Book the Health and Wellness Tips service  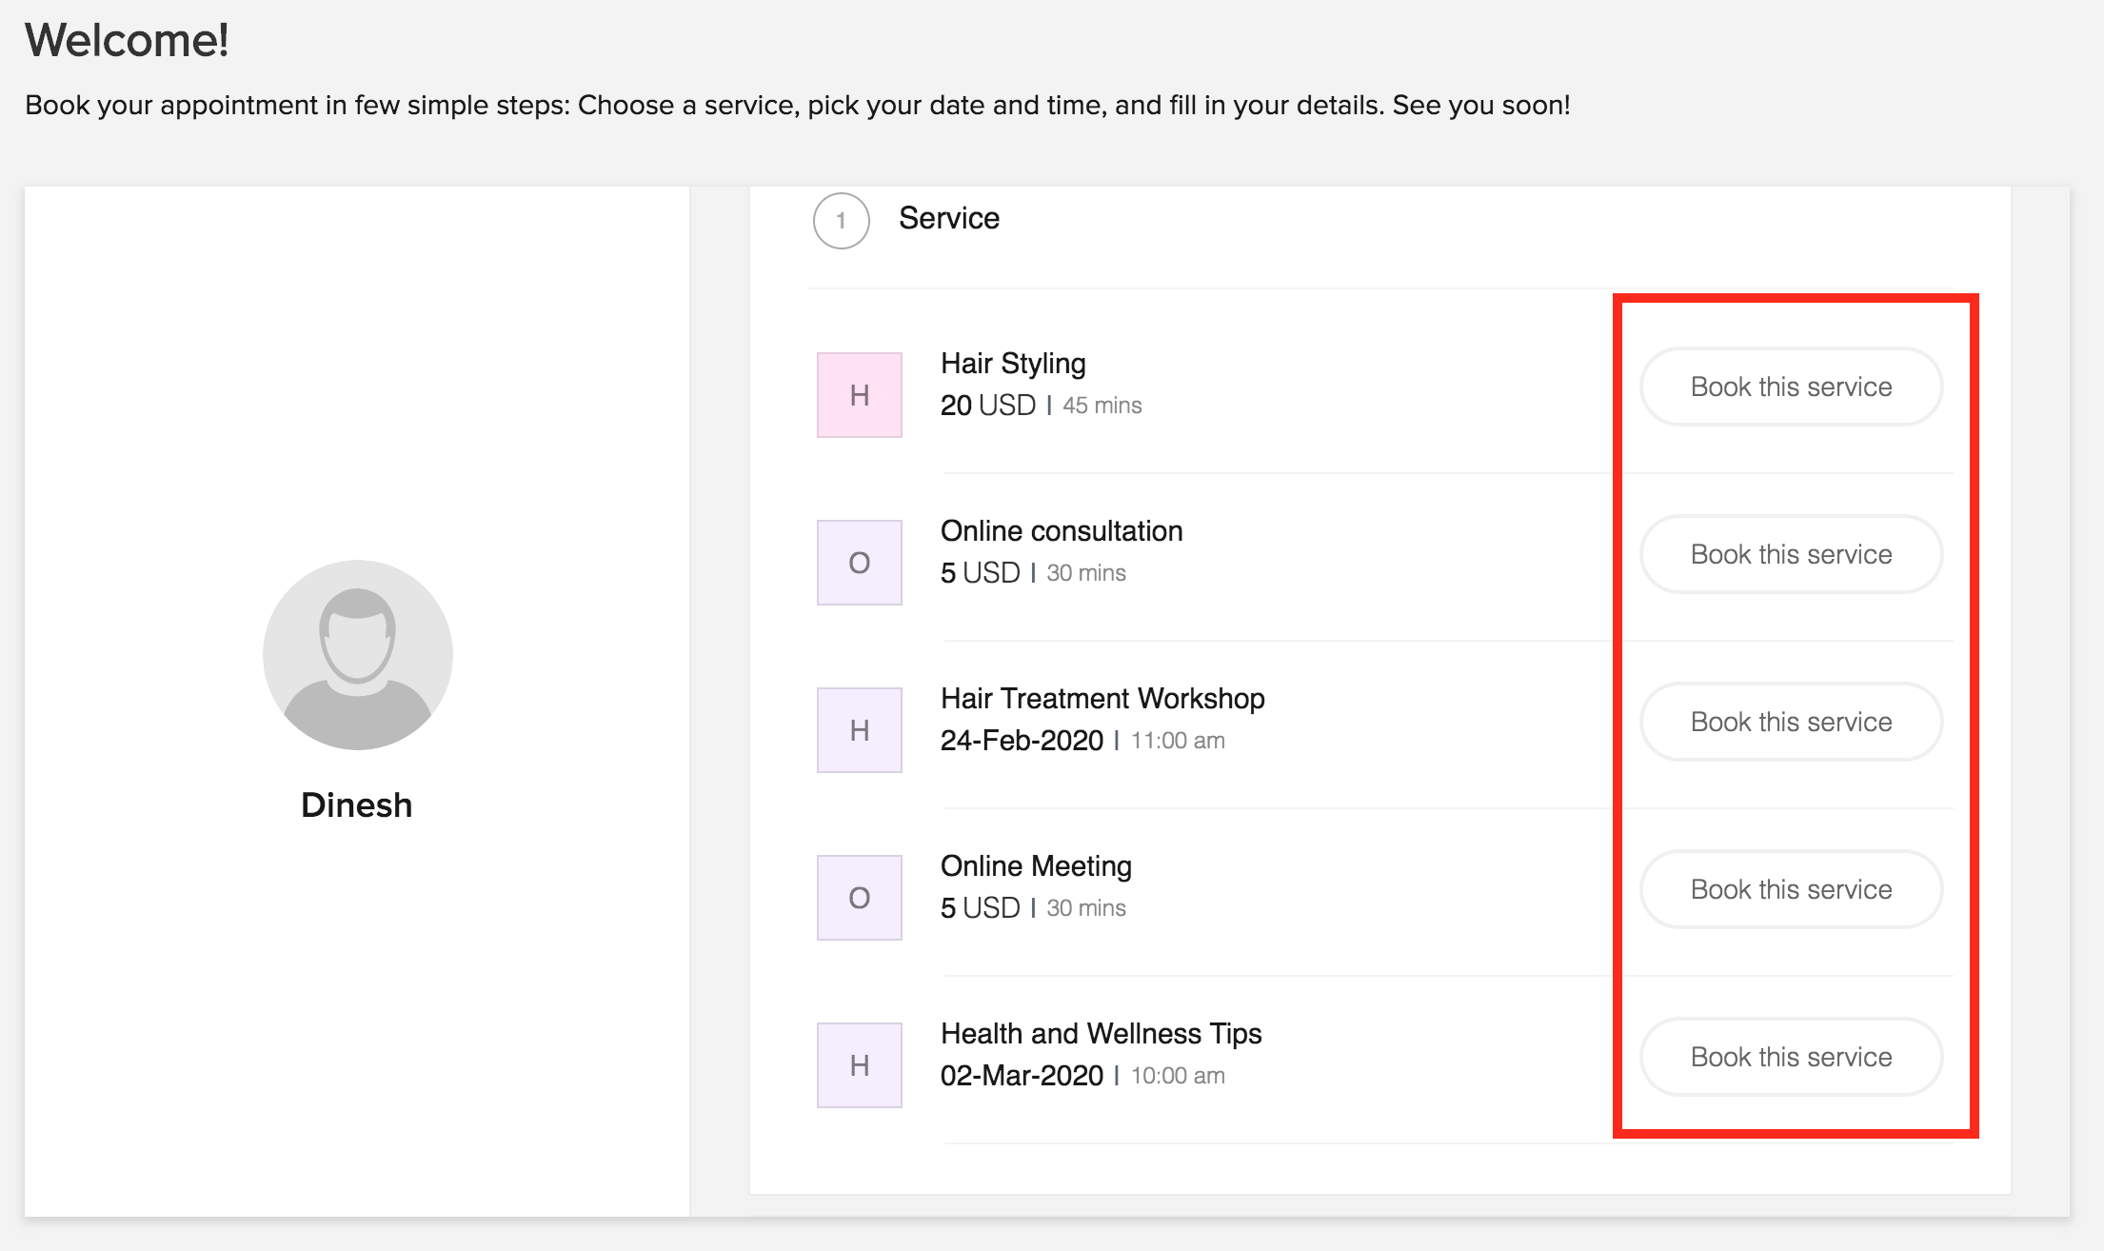(x=1790, y=1057)
